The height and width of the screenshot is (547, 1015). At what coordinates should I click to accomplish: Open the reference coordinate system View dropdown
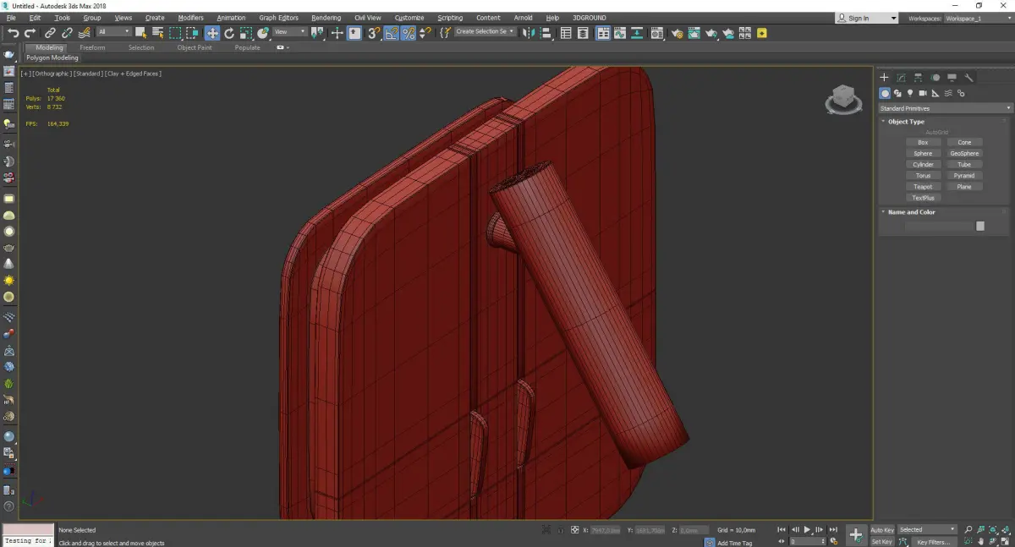289,32
